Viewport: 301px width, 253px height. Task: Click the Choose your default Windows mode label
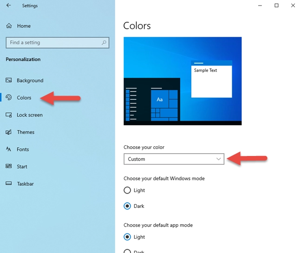[x=164, y=179]
